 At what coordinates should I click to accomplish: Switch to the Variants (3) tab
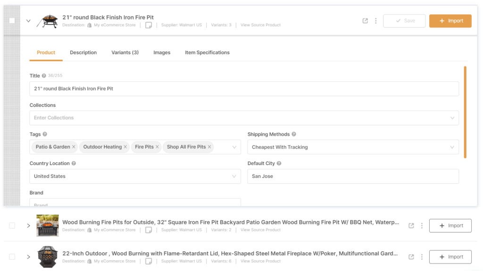click(x=125, y=52)
